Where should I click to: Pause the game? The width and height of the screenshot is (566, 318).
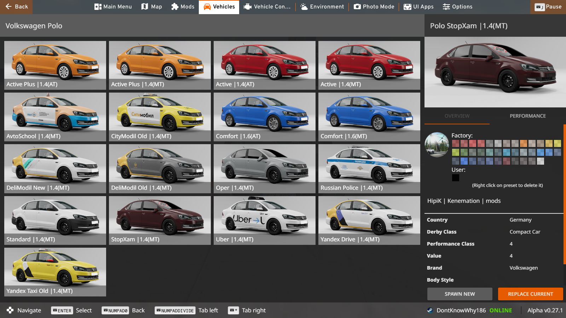548,7
